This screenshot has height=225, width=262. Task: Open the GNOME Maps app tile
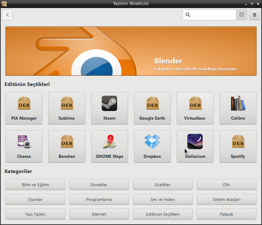109,146
